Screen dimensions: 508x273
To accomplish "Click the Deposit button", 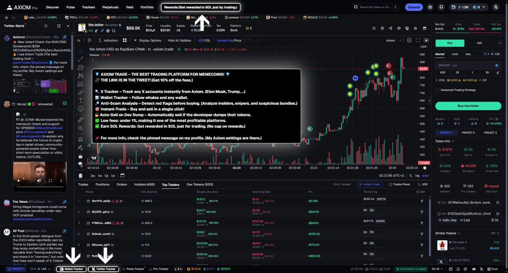I will click(x=414, y=7).
